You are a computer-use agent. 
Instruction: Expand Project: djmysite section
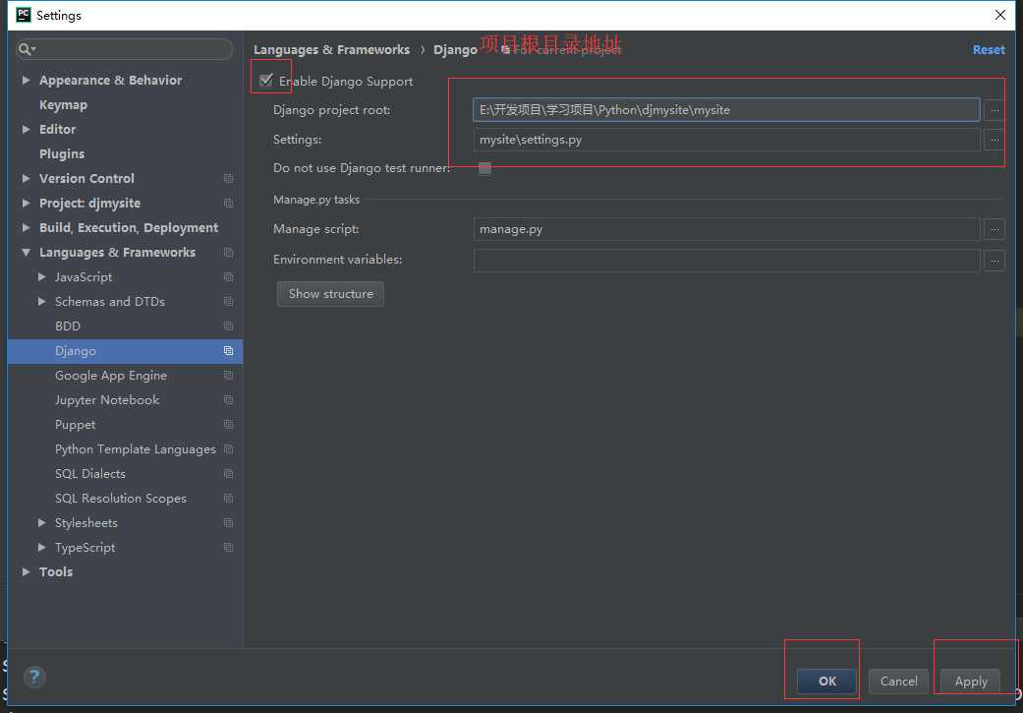(27, 203)
